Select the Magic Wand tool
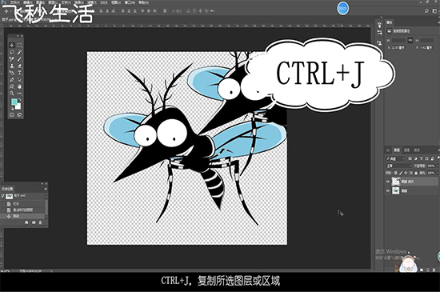Viewport: 440px width, 292px height. click(20, 52)
